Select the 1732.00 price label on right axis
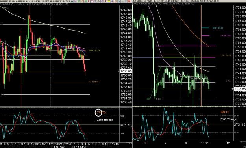 pos(240,99)
